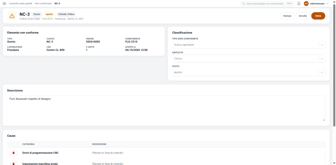The image size is (336, 165).
Task: Click the vertical page scrollbar
Action: coord(334,66)
